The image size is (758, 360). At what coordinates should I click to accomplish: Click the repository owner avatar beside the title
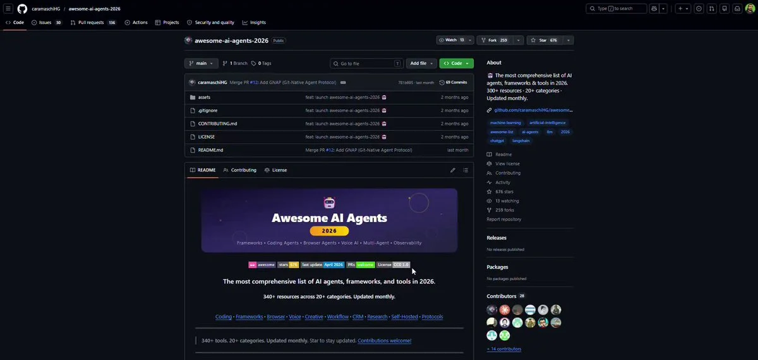point(188,40)
